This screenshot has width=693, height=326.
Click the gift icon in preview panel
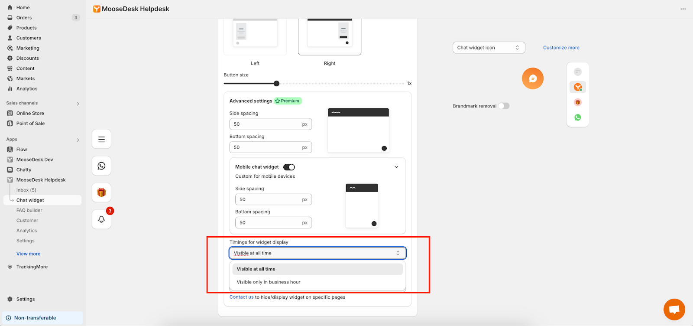(x=578, y=102)
